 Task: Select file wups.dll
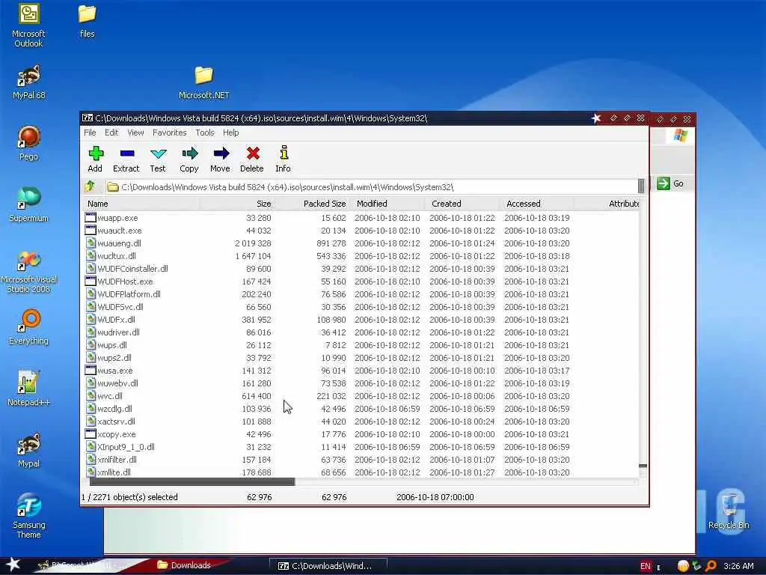coord(112,344)
